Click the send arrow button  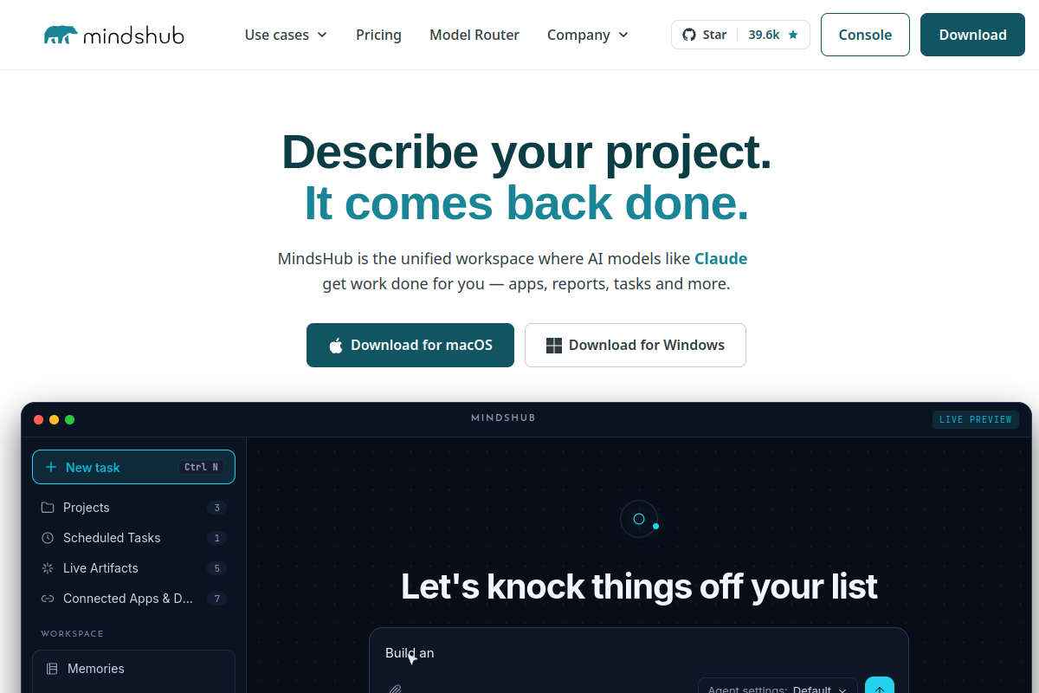click(x=880, y=687)
